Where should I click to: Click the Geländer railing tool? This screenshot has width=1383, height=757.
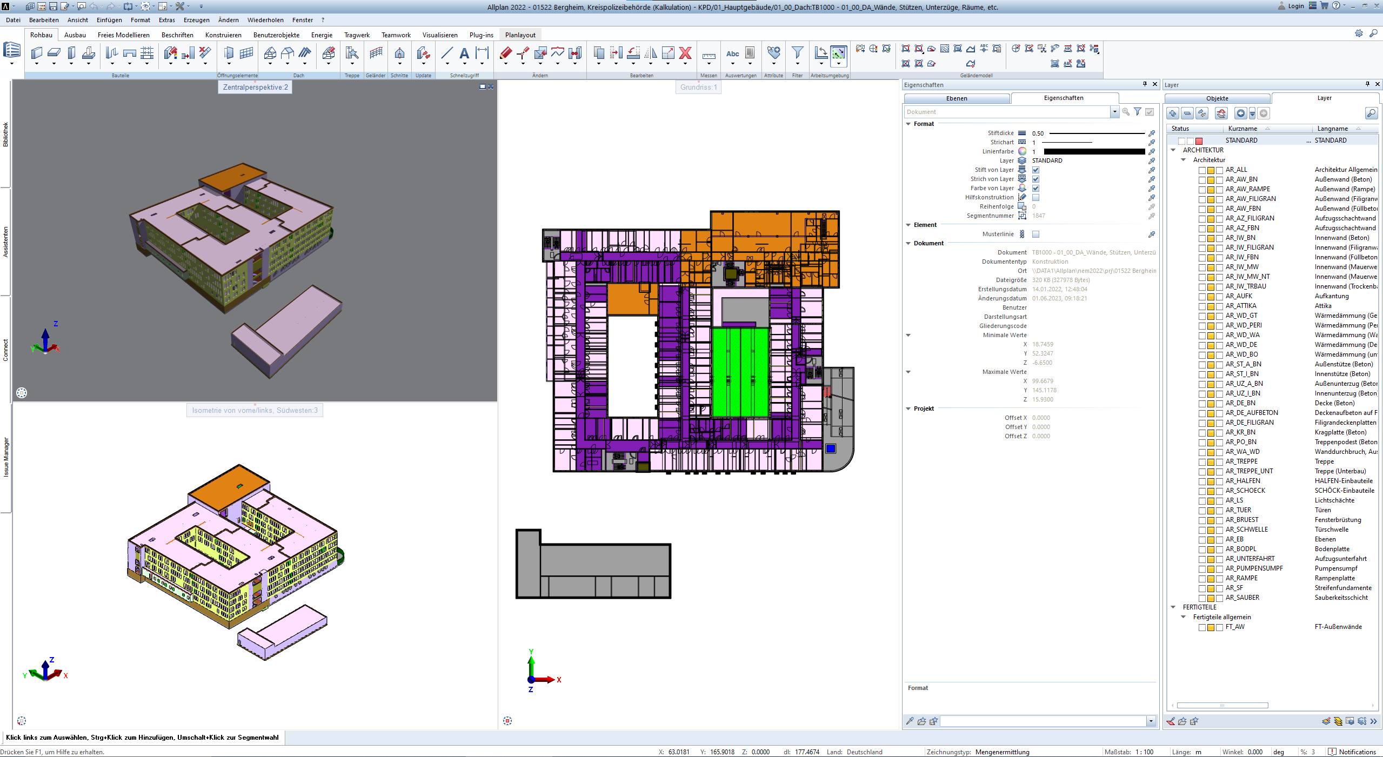[x=375, y=53]
